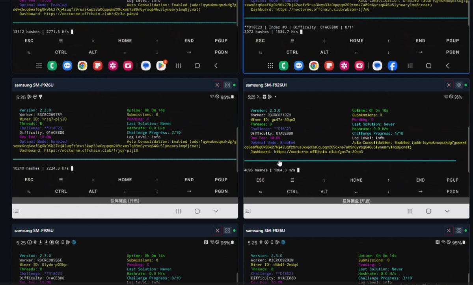Click 'Challenge Progress: 2/10' in the R3CRC0697RY terminal

coord(154,132)
